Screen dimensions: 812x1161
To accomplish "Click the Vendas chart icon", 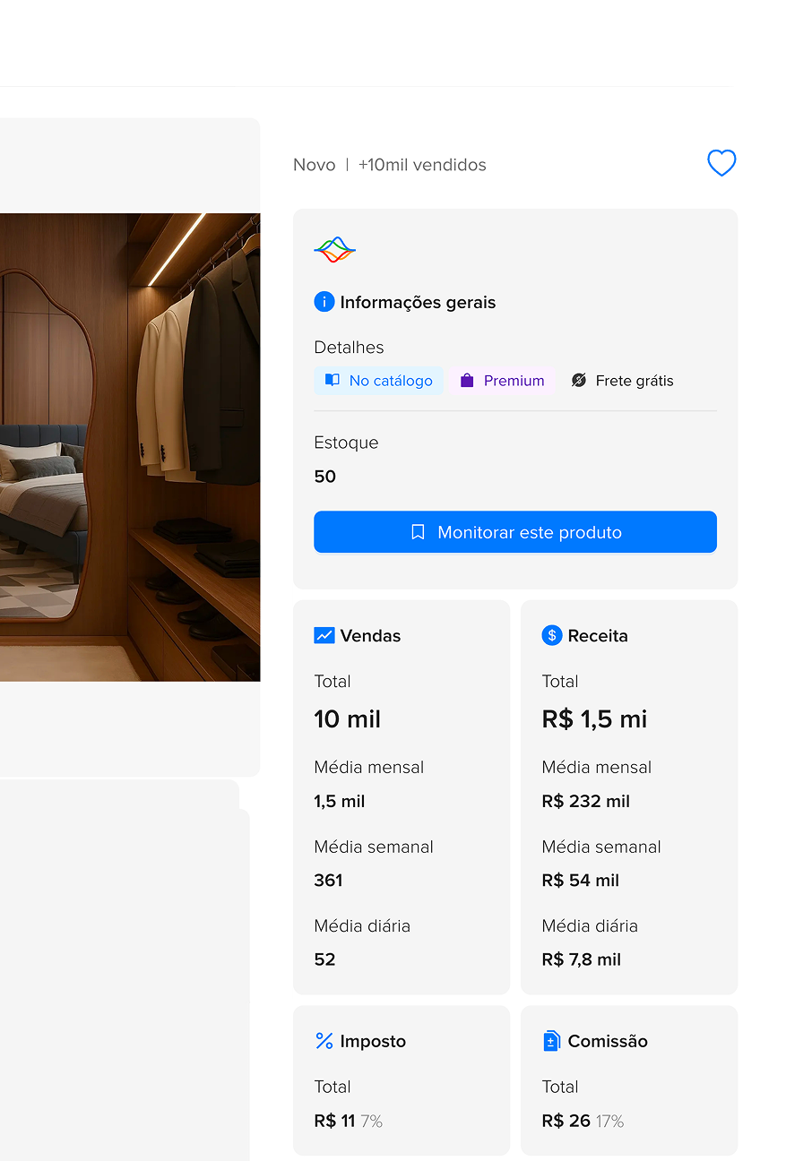I will coord(324,635).
